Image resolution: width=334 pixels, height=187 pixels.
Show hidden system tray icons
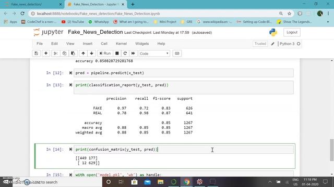point(270,182)
